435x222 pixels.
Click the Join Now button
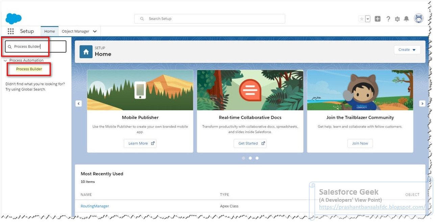tap(360, 143)
